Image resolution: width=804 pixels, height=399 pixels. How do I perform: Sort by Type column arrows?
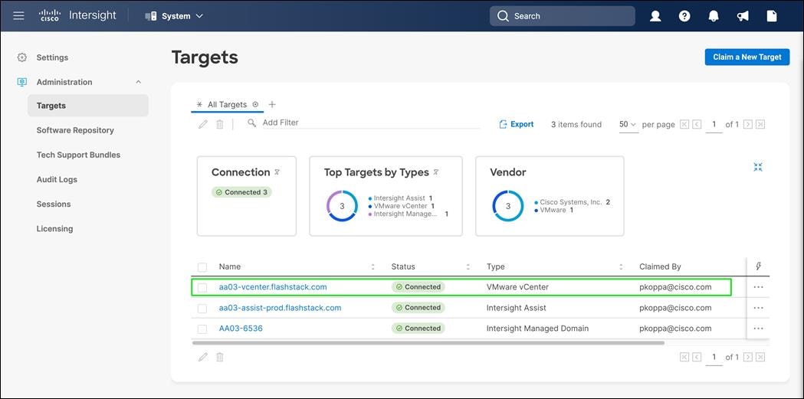tap(621, 267)
